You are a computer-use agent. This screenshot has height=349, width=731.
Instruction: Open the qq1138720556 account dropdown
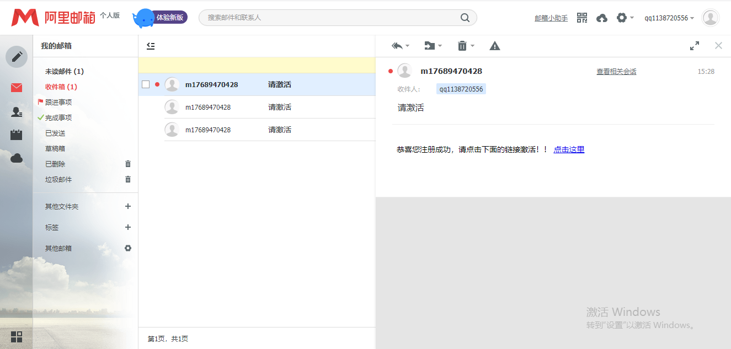coord(669,18)
